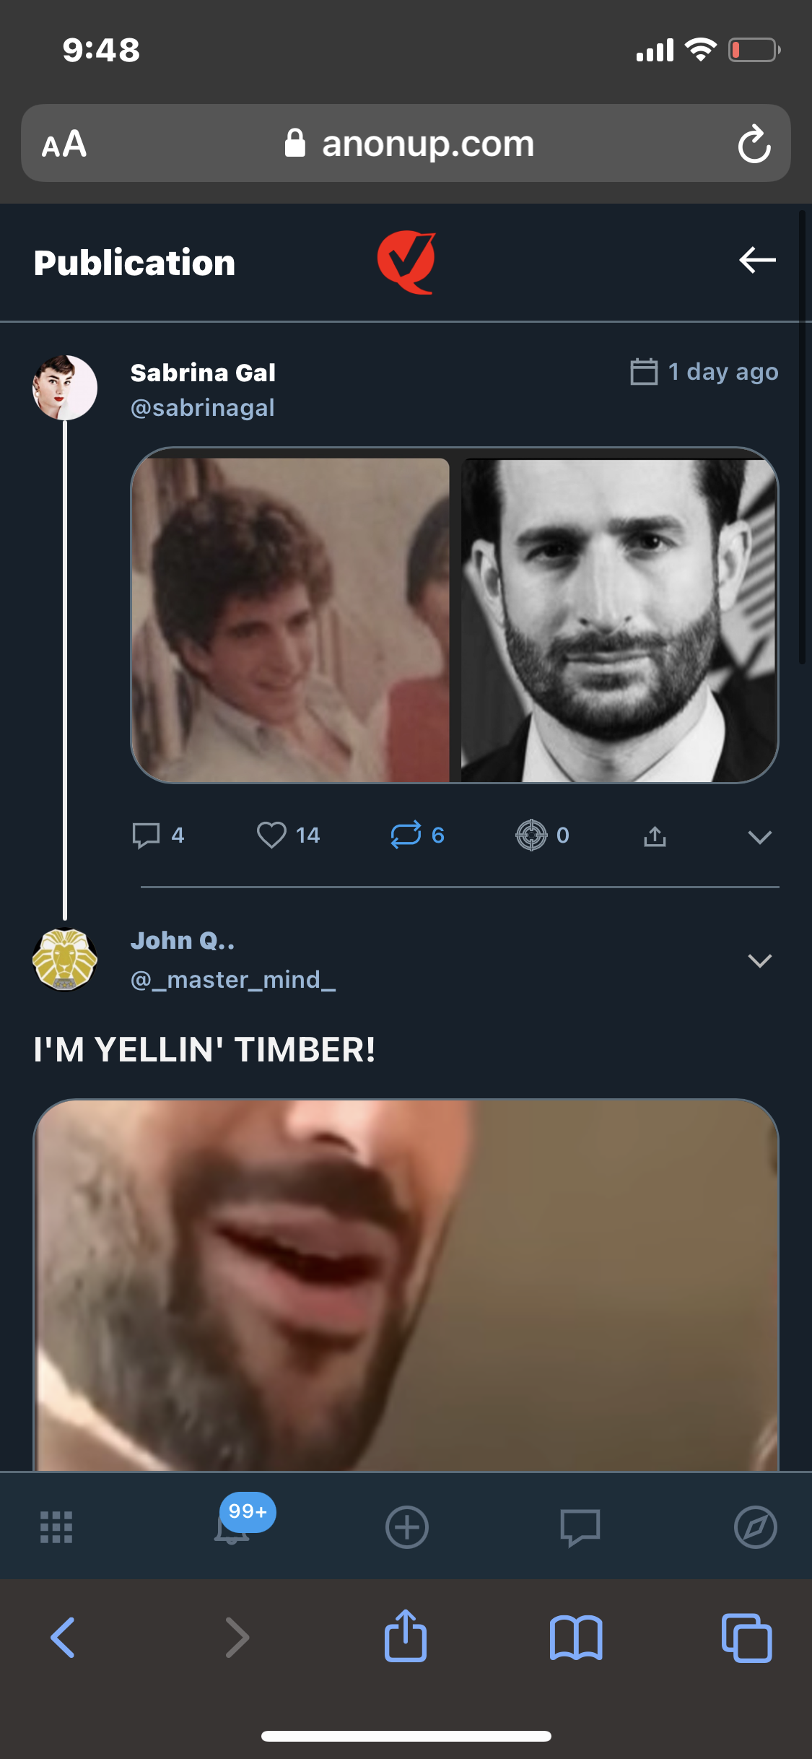Tap the back arrow in Publication header
This screenshot has width=812, height=1759.
tap(757, 260)
